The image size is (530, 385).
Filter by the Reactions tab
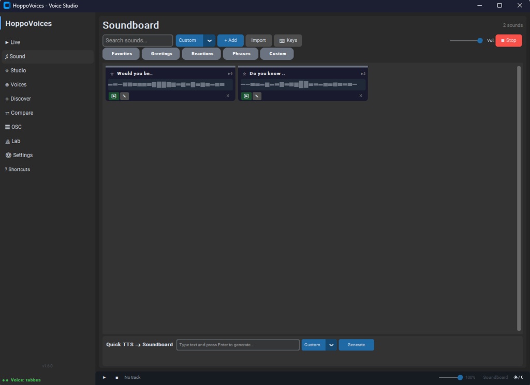click(x=202, y=54)
